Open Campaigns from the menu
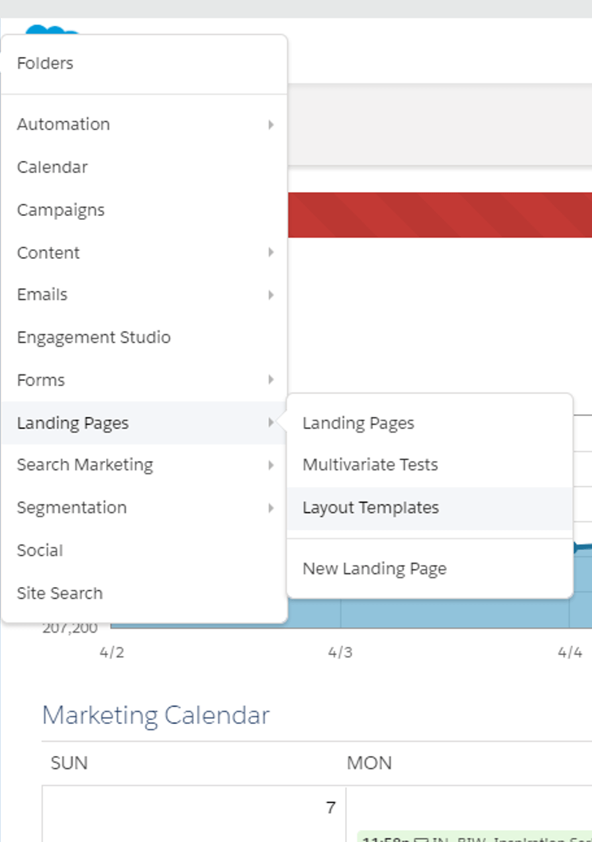The width and height of the screenshot is (592, 842). pyautogui.click(x=61, y=210)
